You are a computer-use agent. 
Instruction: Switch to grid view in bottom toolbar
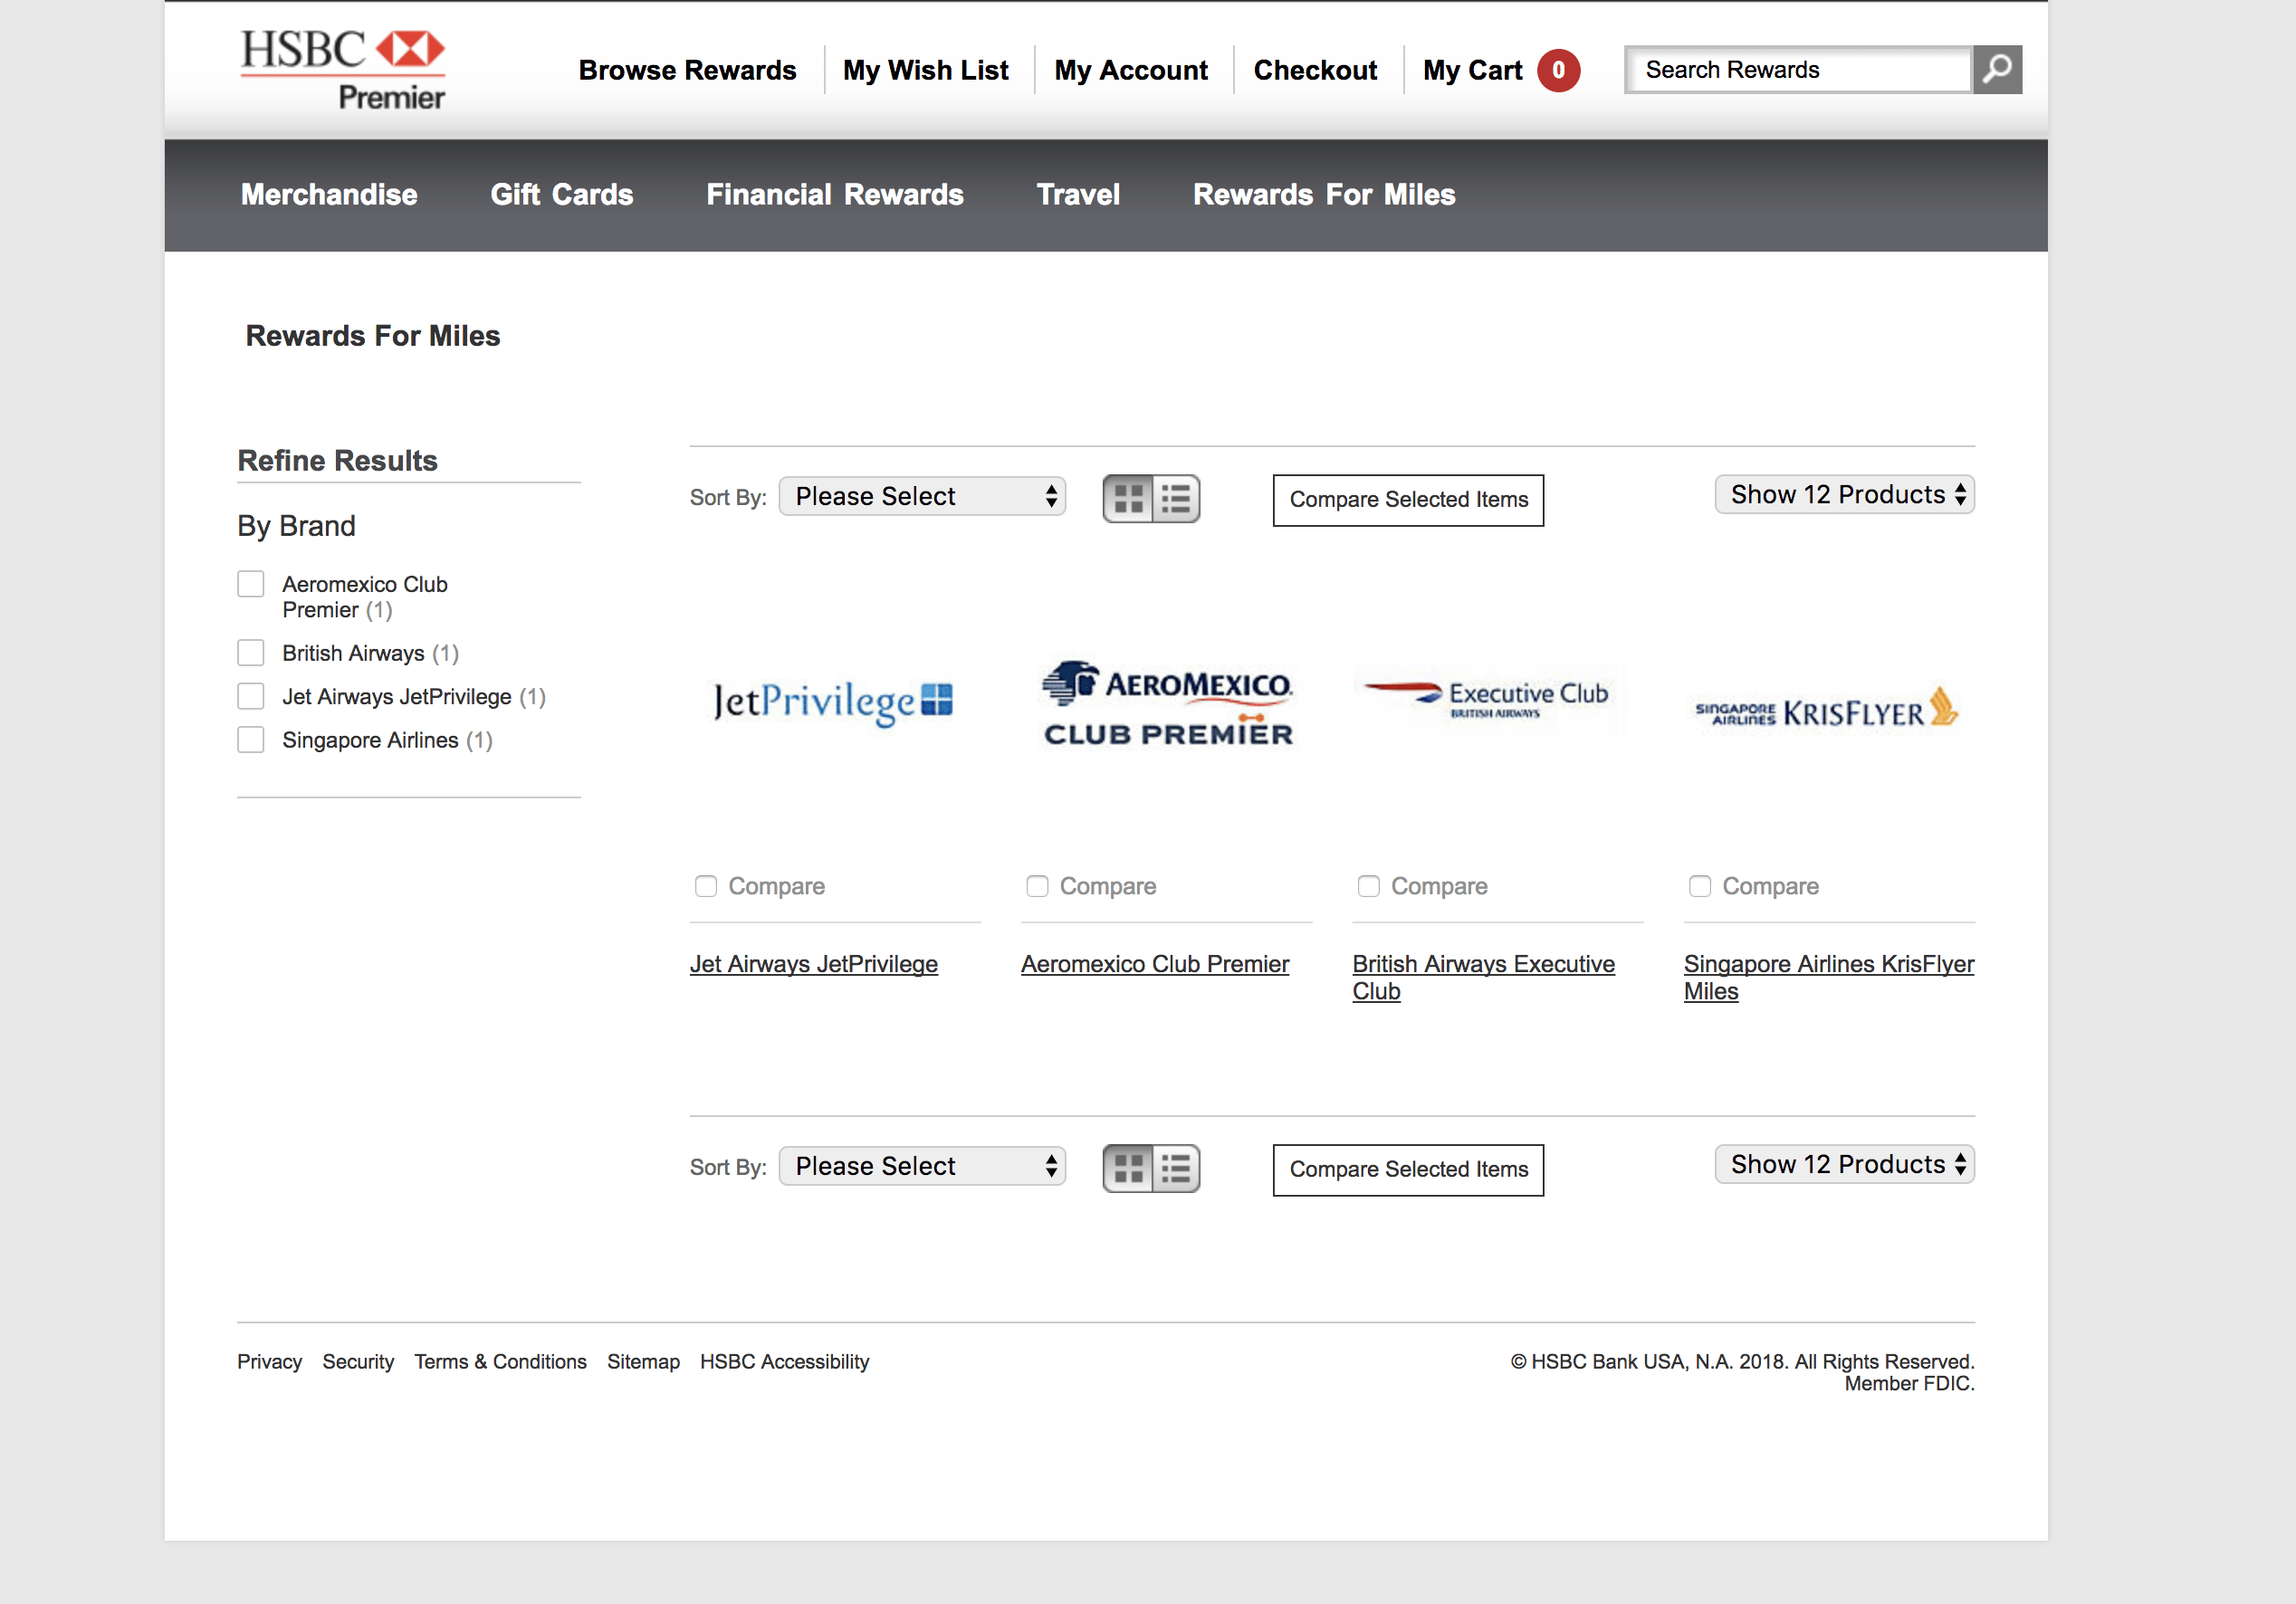[x=1128, y=1168]
